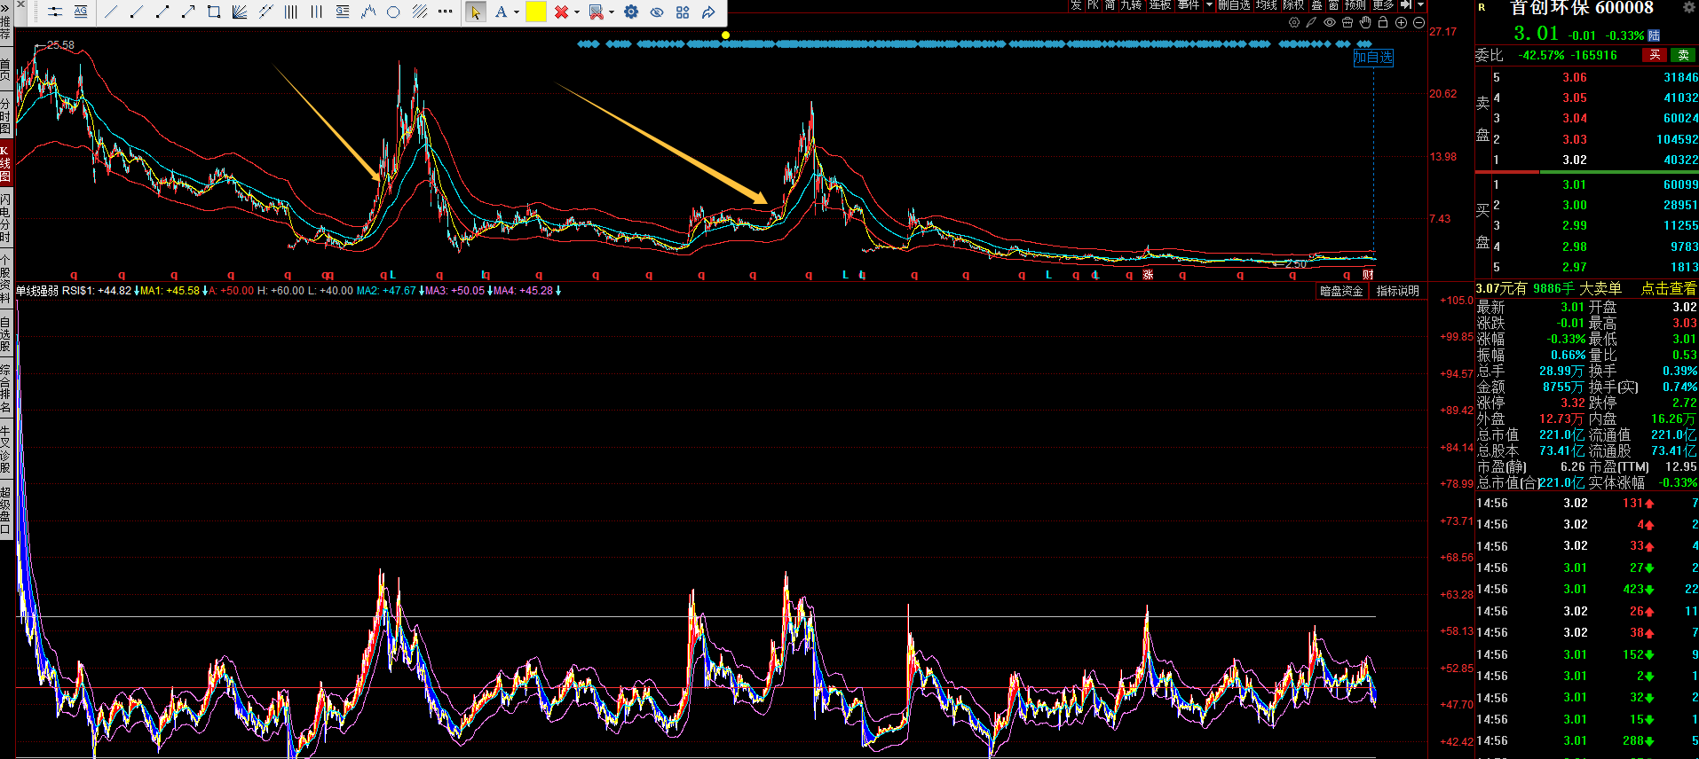Image resolution: width=1699 pixels, height=759 pixels.
Task: Select the rectangle drawing tool
Action: point(214,12)
